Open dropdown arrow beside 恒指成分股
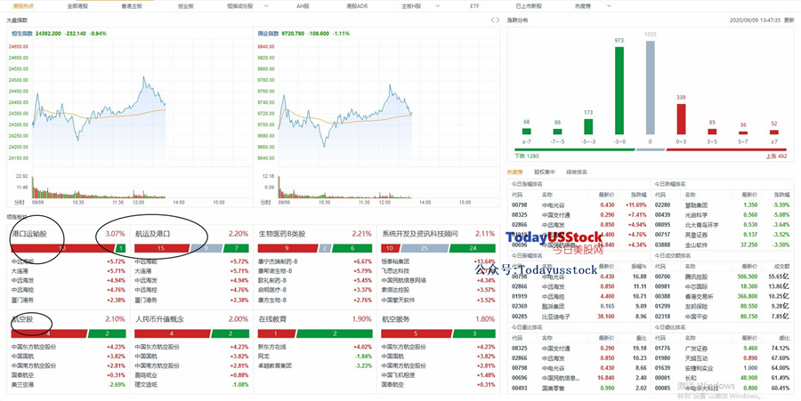Screen dimensions: 801x401 (265, 6)
